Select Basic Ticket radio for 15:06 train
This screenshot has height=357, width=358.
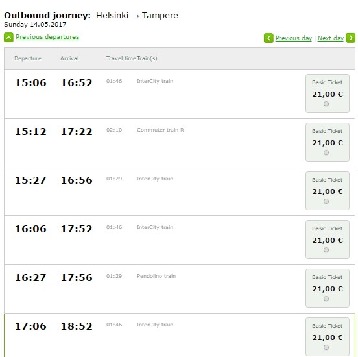click(x=326, y=104)
